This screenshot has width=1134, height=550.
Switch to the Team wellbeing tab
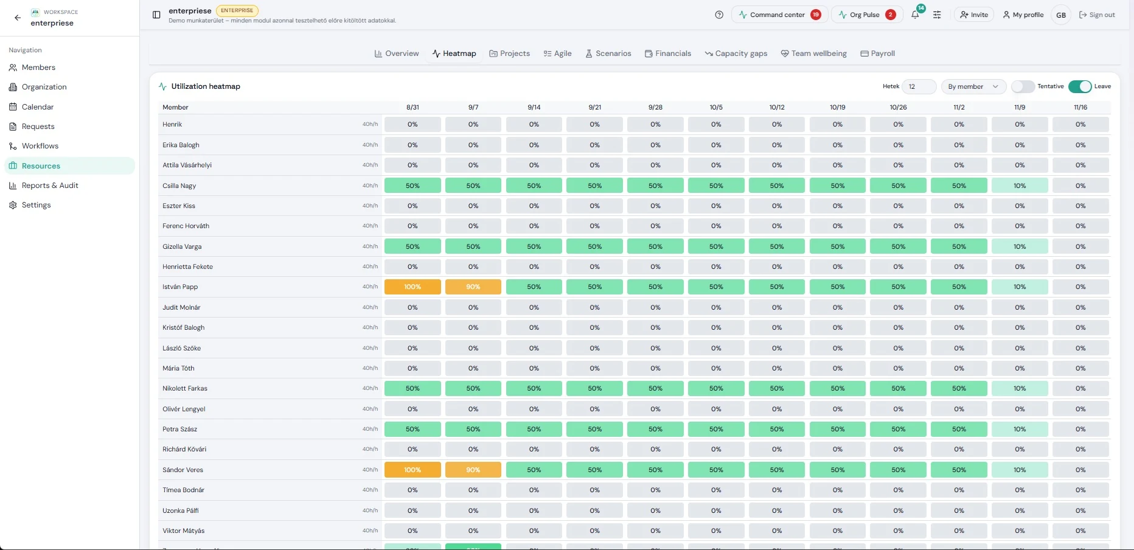tap(814, 54)
